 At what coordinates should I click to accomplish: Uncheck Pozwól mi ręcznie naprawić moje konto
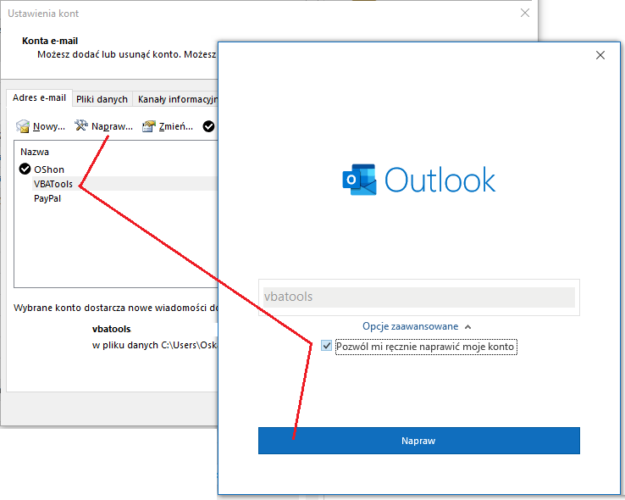326,346
